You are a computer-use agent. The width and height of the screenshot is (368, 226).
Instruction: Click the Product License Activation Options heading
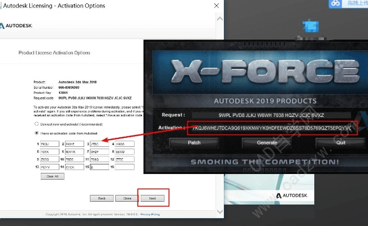(54, 53)
